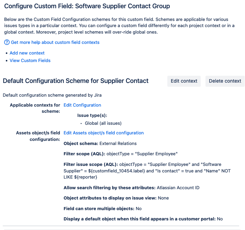Click the Configure Custom Field page title
The width and height of the screenshot is (245, 230).
(x=87, y=6)
